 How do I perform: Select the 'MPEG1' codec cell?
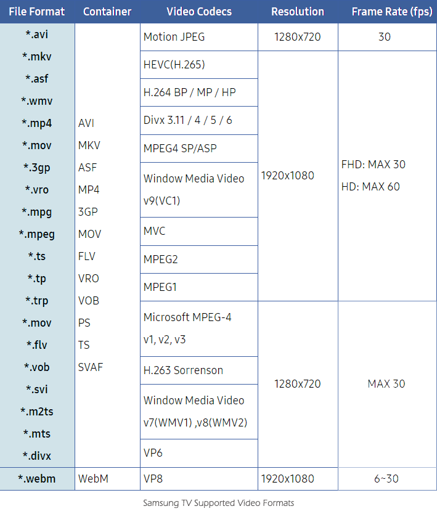pos(199,287)
